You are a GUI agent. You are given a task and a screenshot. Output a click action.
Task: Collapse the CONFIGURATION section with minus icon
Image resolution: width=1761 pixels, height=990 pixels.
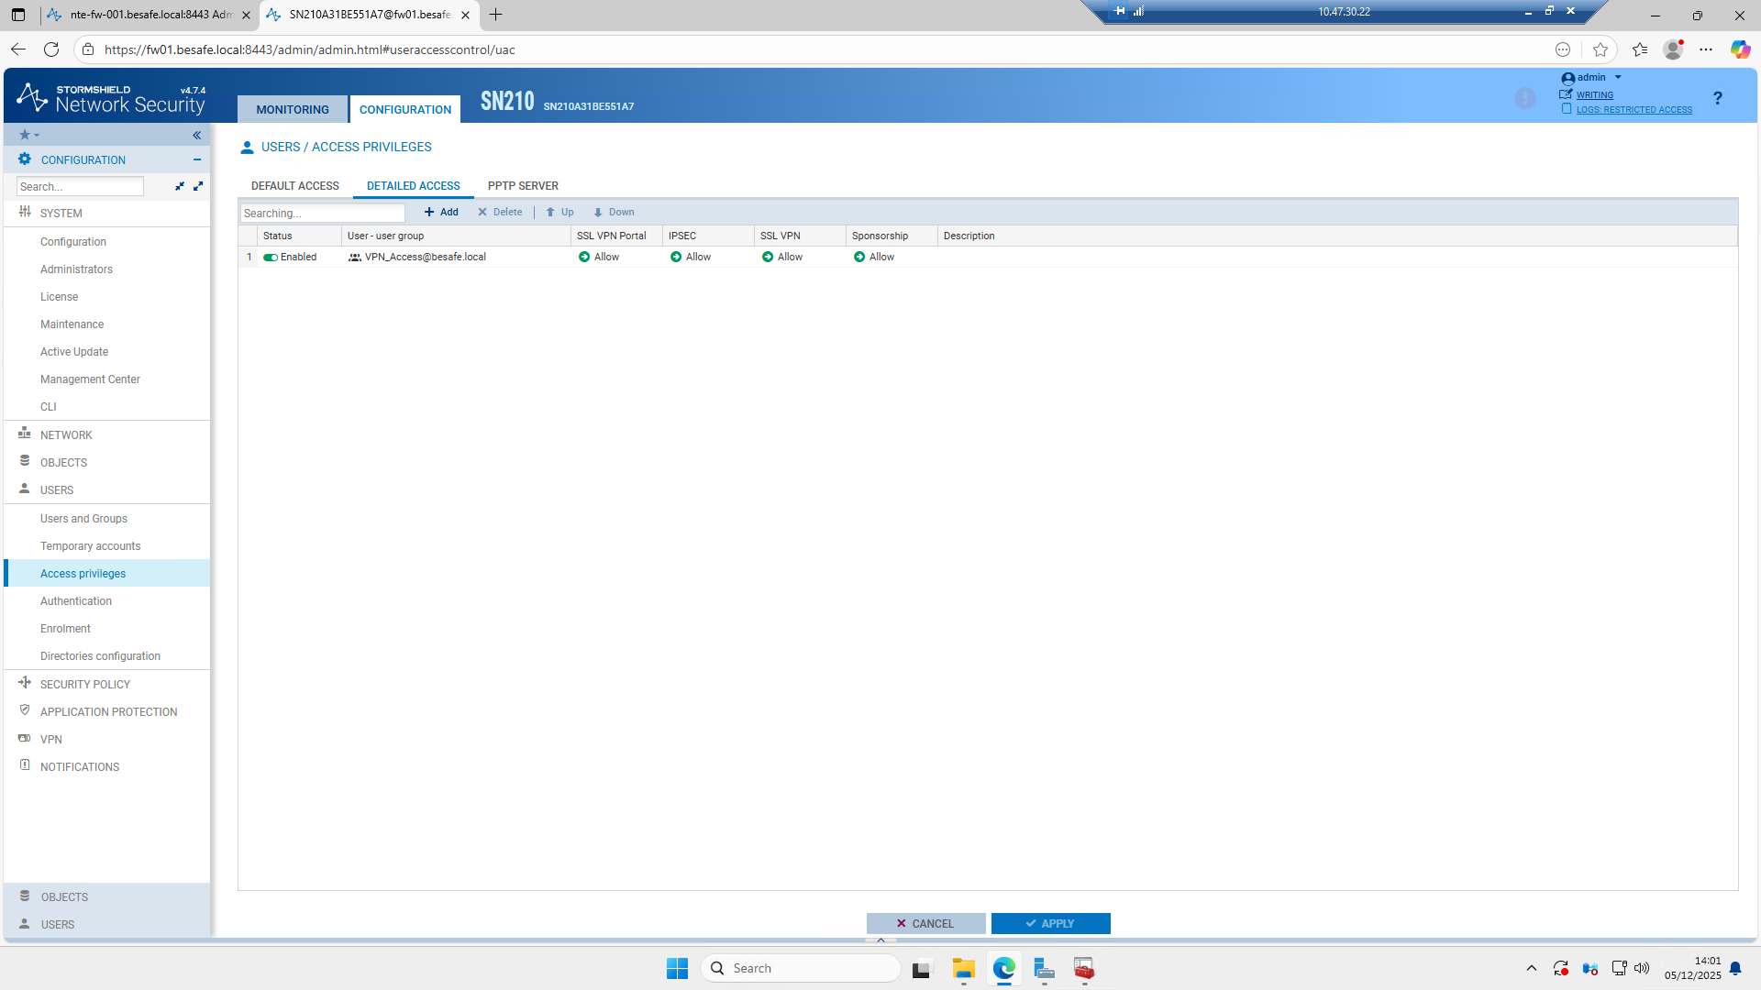point(196,159)
